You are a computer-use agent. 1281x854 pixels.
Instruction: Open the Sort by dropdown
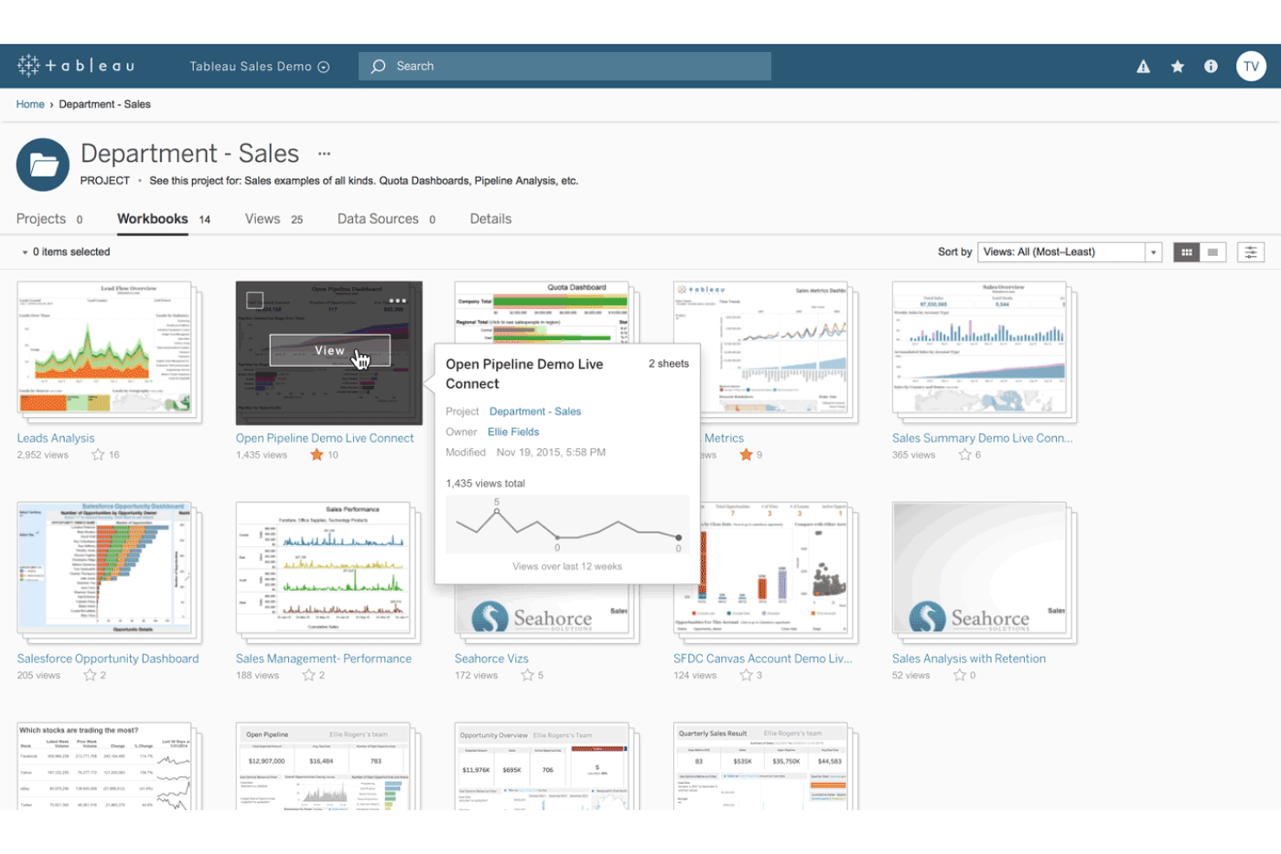[x=1070, y=252]
